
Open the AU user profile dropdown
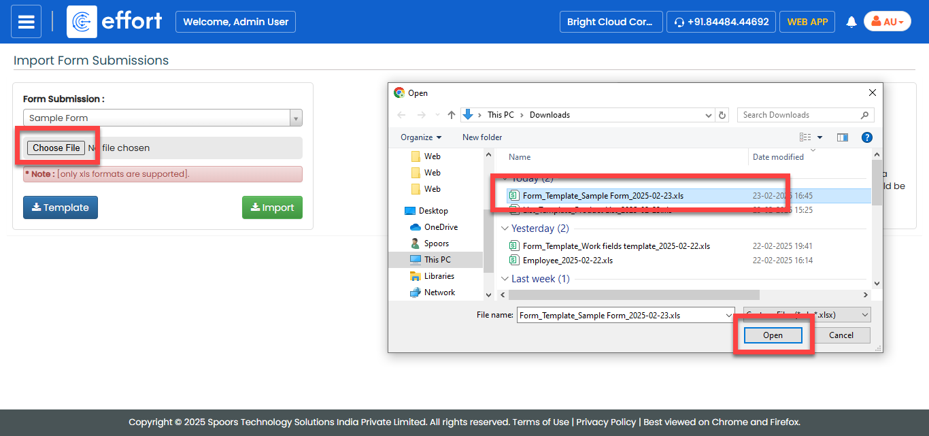point(887,22)
